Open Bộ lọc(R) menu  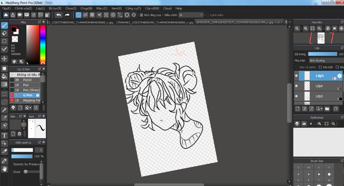coord(55,8)
